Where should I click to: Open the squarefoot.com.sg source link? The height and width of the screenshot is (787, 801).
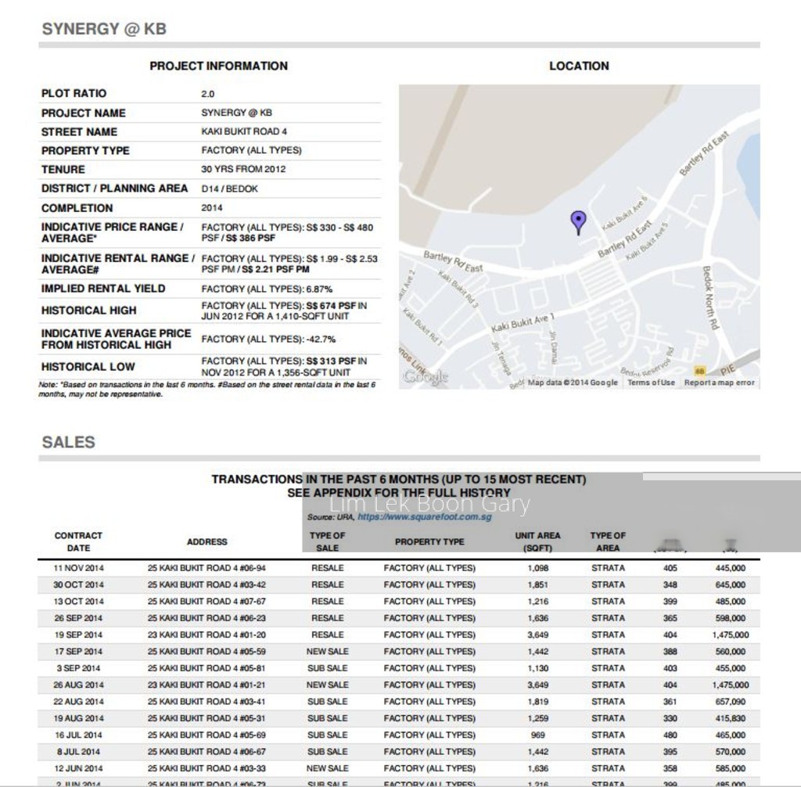425,516
